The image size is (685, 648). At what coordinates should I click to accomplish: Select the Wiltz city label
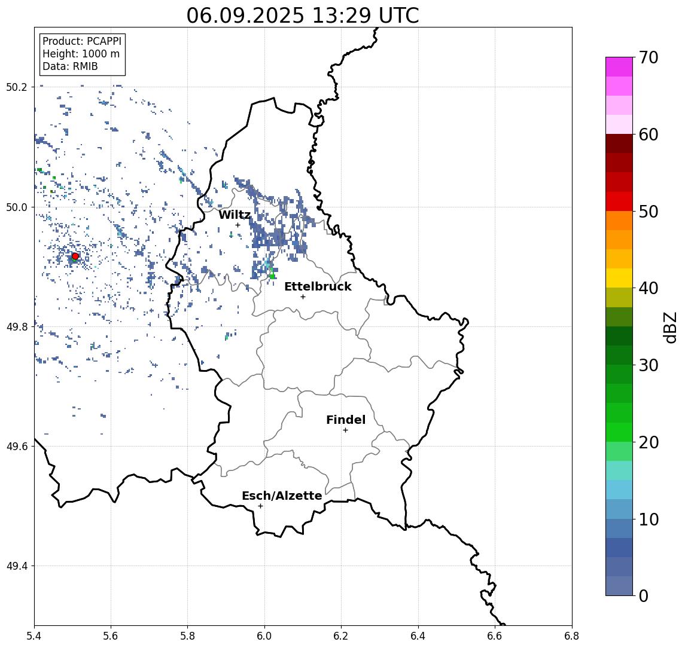[235, 215]
